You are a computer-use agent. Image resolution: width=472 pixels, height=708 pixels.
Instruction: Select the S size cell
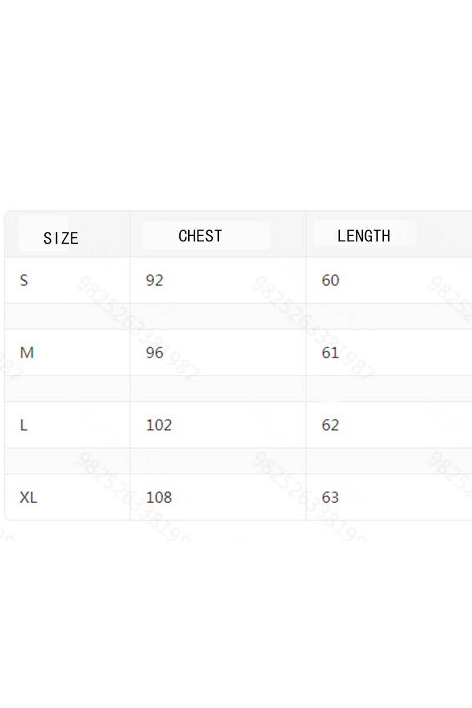24,280
